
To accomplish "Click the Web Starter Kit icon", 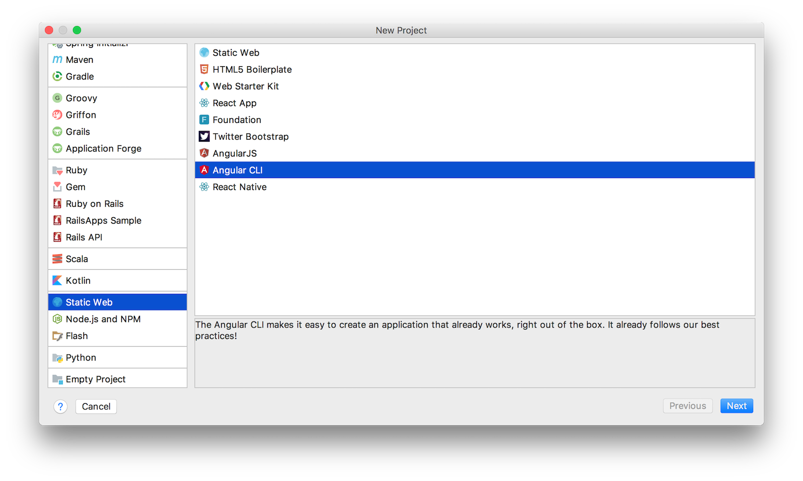I will click(204, 86).
